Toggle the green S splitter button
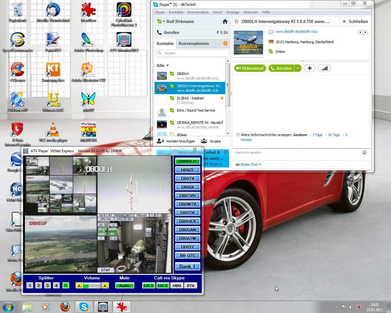 click(66, 286)
